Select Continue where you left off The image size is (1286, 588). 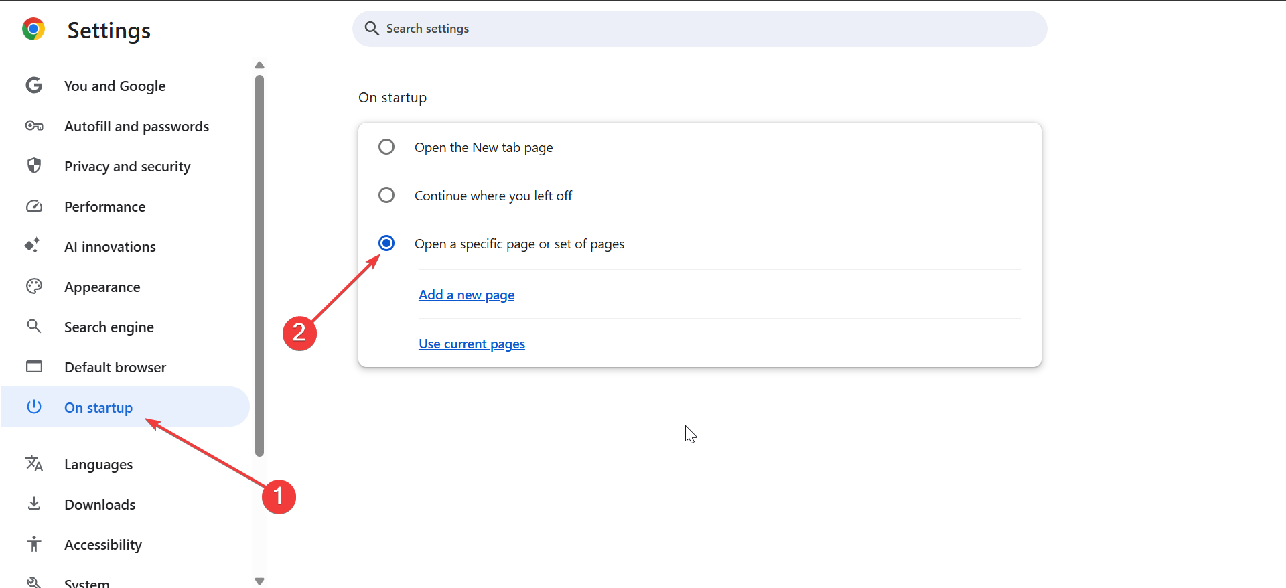[386, 195]
